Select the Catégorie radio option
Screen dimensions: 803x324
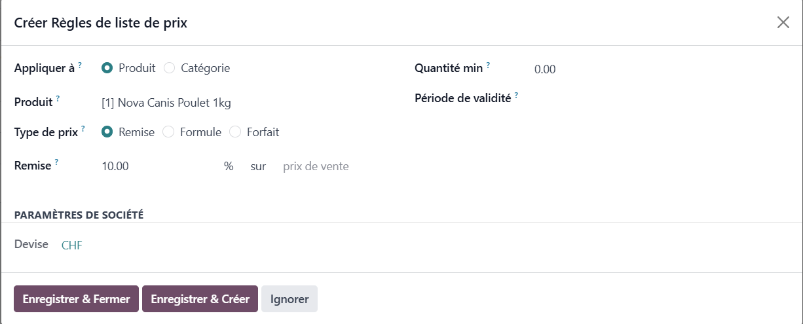pos(170,67)
